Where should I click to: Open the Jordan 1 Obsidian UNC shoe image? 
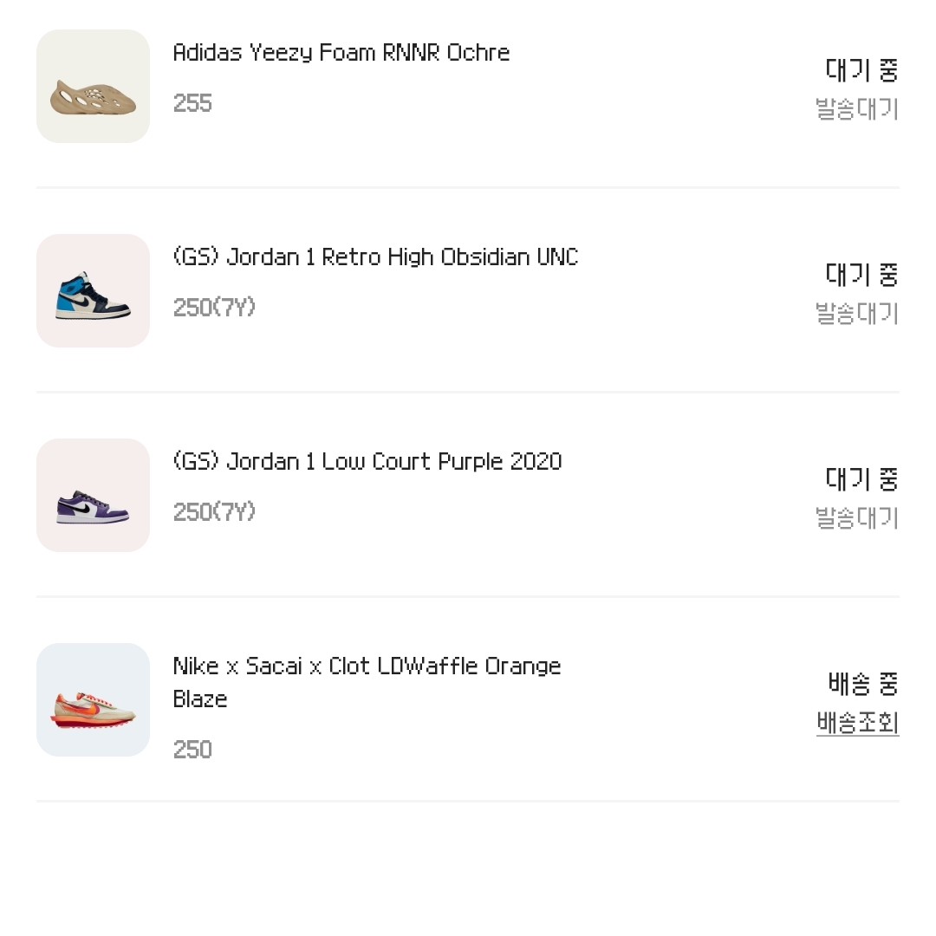tap(93, 290)
